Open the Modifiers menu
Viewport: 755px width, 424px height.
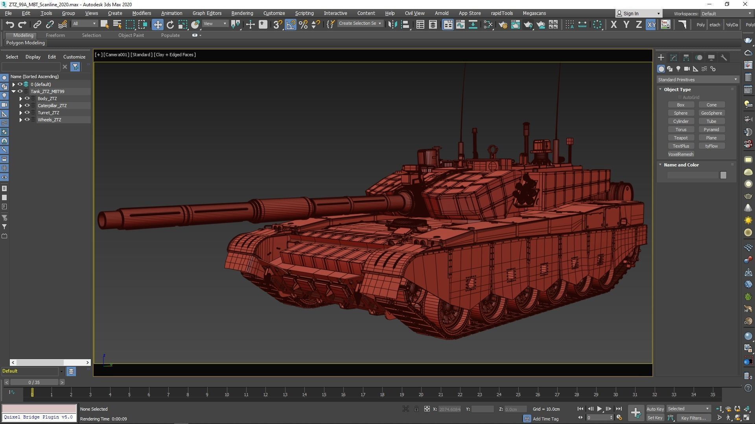pyautogui.click(x=142, y=13)
